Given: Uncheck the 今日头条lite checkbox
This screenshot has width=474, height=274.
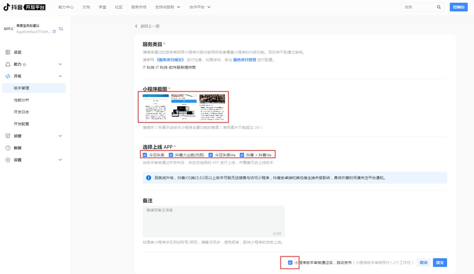Looking at the screenshot, I should coord(211,155).
